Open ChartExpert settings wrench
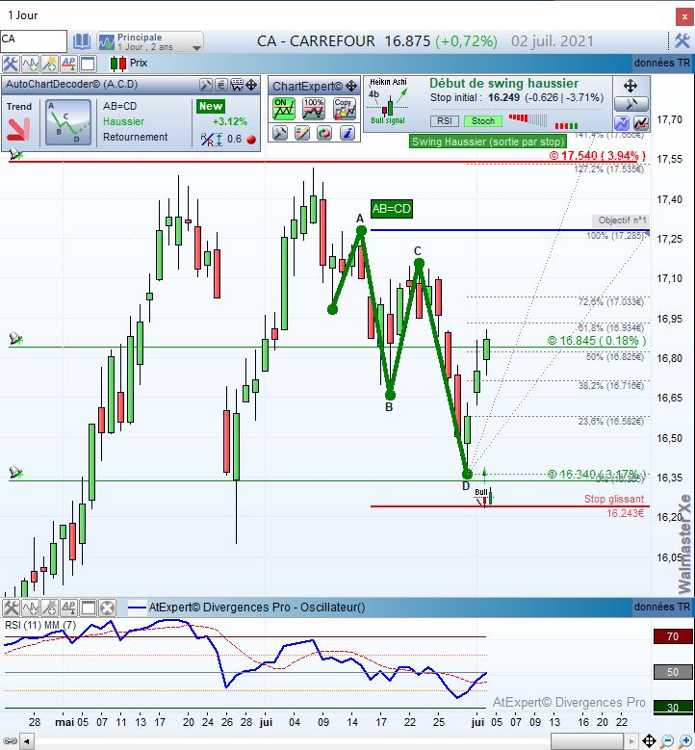The height and width of the screenshot is (750, 695). click(x=280, y=133)
